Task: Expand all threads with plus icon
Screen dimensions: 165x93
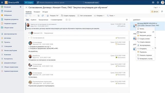Action: point(67,20)
